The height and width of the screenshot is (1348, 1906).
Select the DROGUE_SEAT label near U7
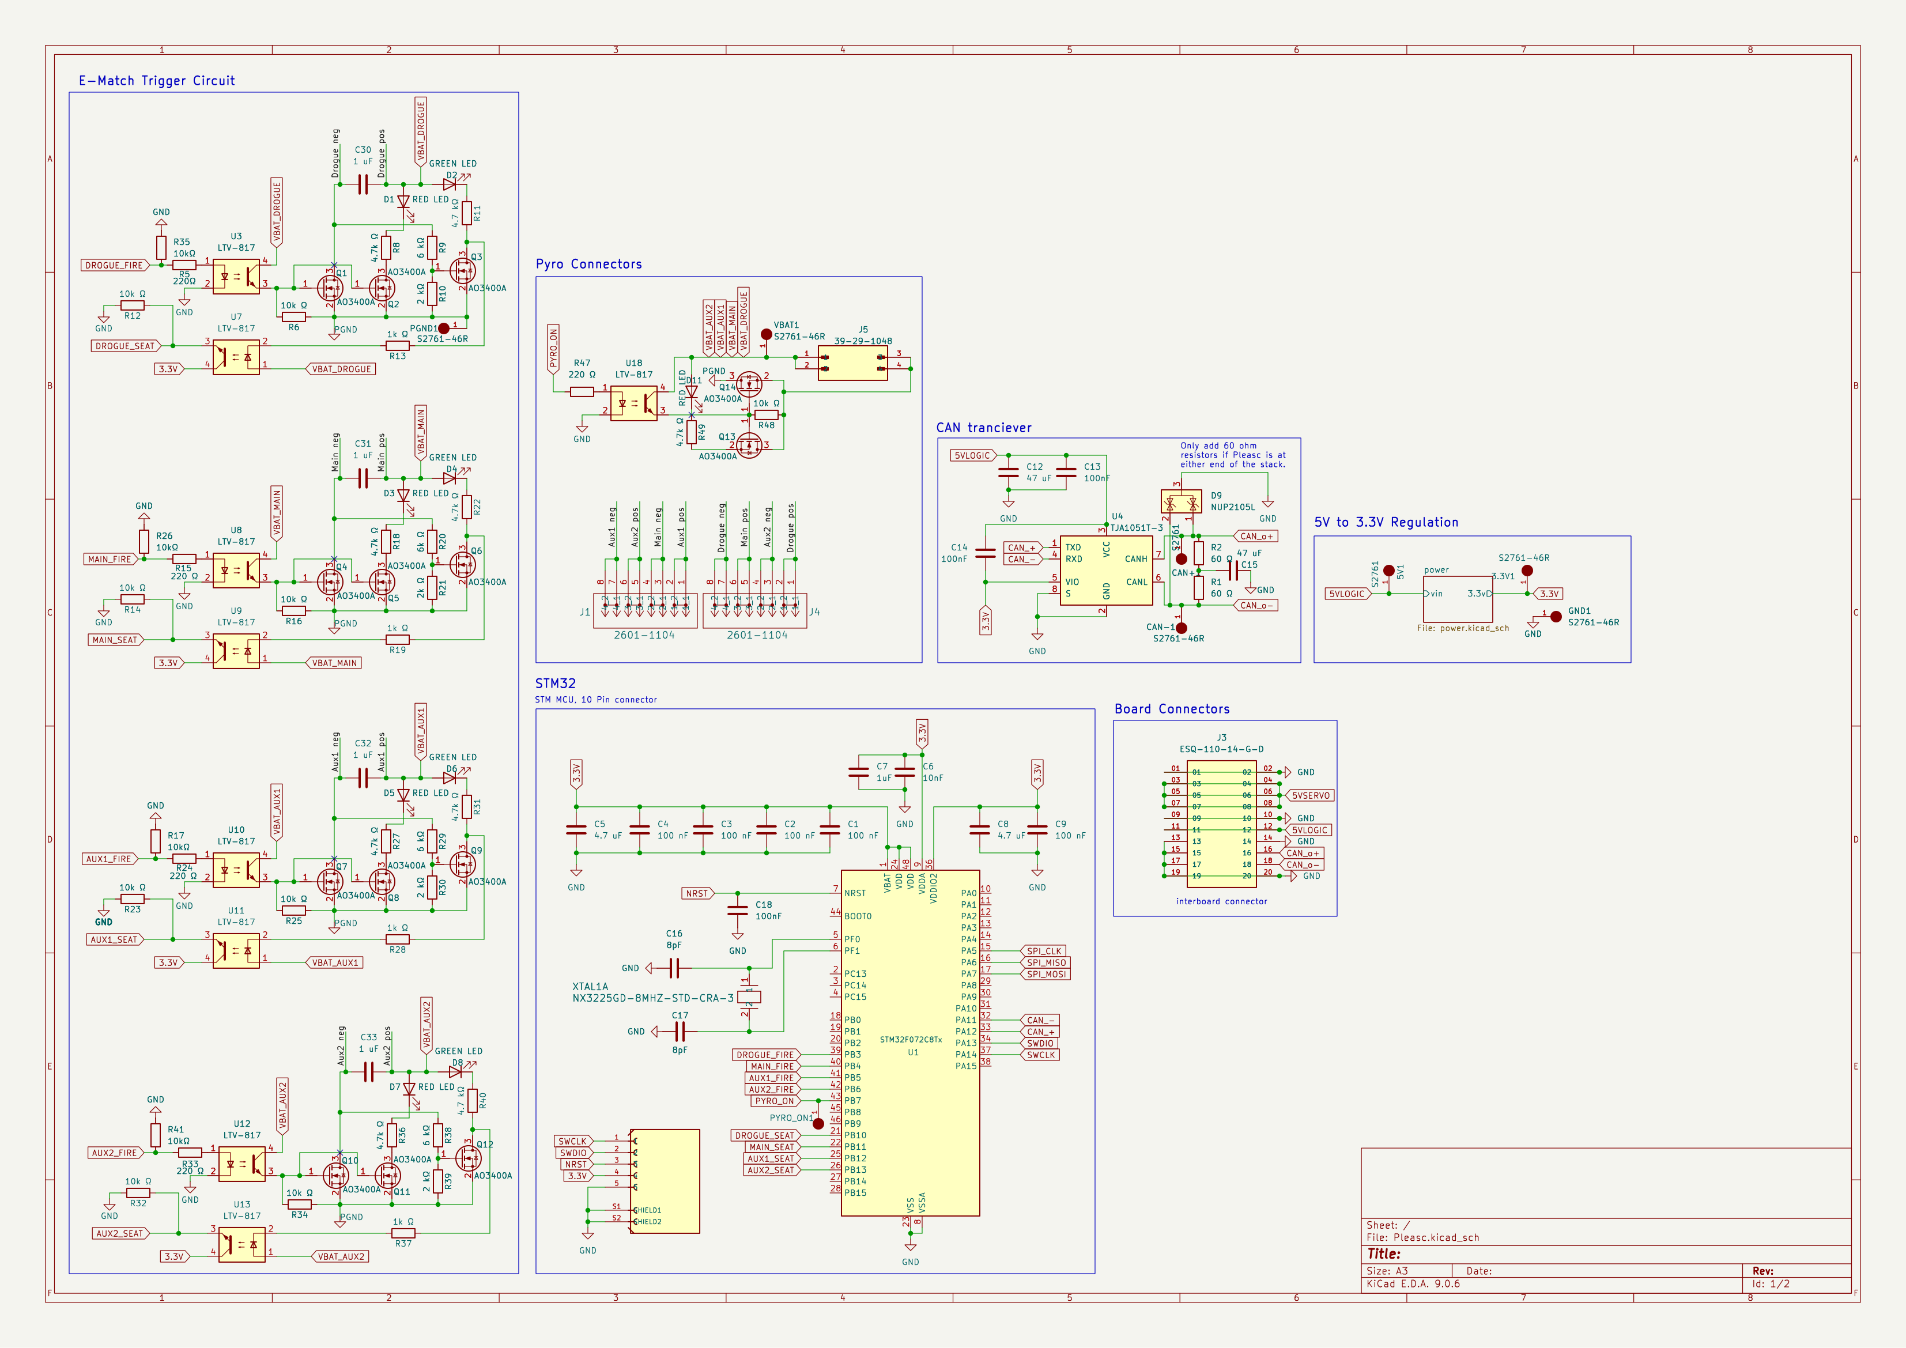tap(126, 346)
